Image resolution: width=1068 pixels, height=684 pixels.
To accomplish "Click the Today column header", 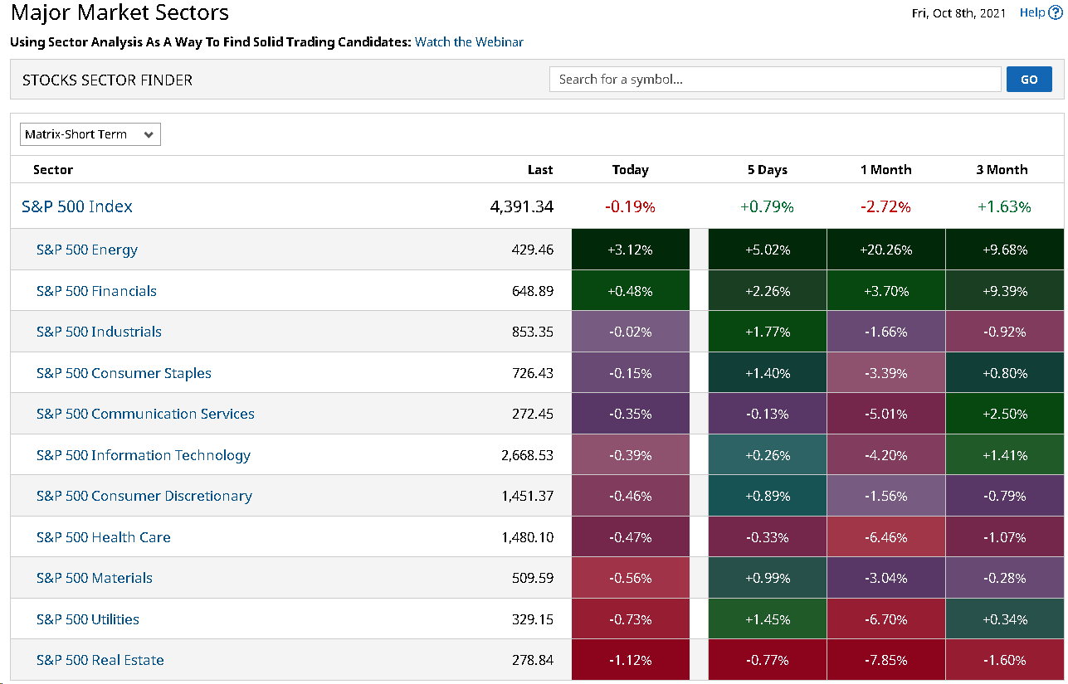I will point(631,170).
